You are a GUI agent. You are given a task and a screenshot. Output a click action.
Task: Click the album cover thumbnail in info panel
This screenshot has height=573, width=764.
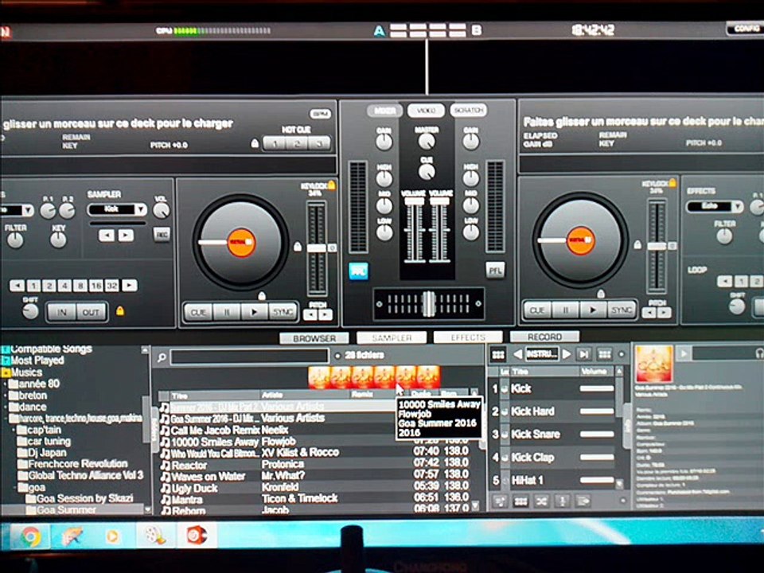654,364
